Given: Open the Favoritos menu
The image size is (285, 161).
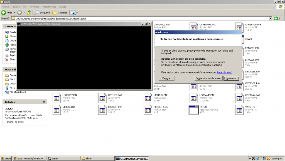Looking at the screenshot, I should click(x=34, y=7).
